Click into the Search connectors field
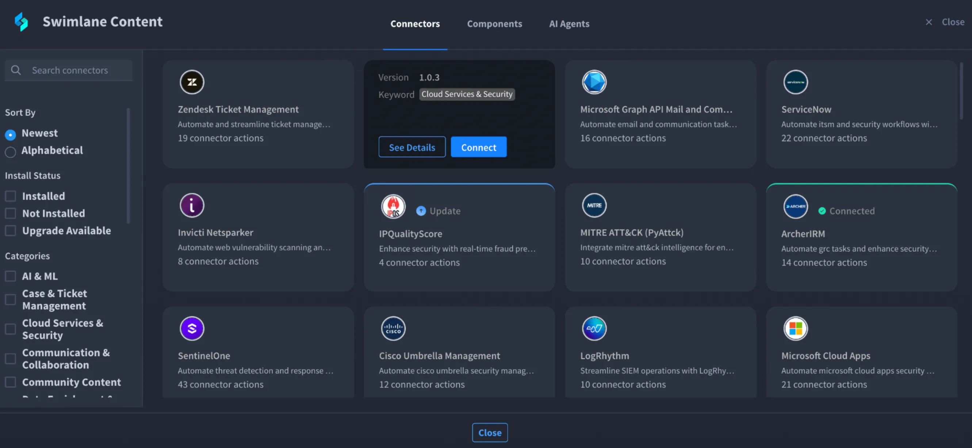The height and width of the screenshot is (448, 972). [69, 70]
